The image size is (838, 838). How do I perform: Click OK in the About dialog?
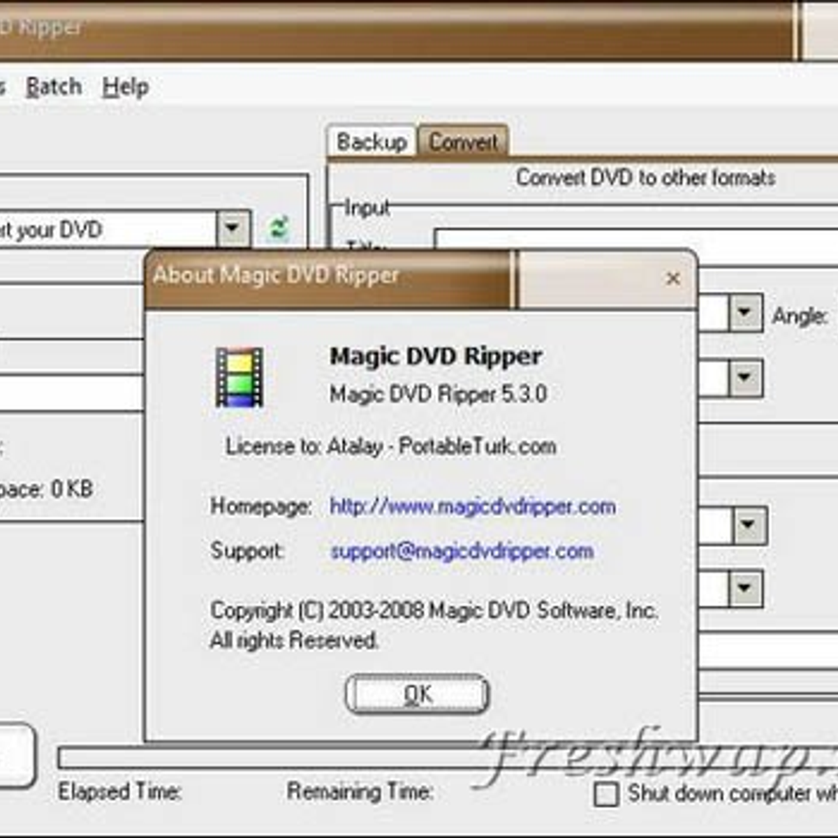[x=417, y=694]
